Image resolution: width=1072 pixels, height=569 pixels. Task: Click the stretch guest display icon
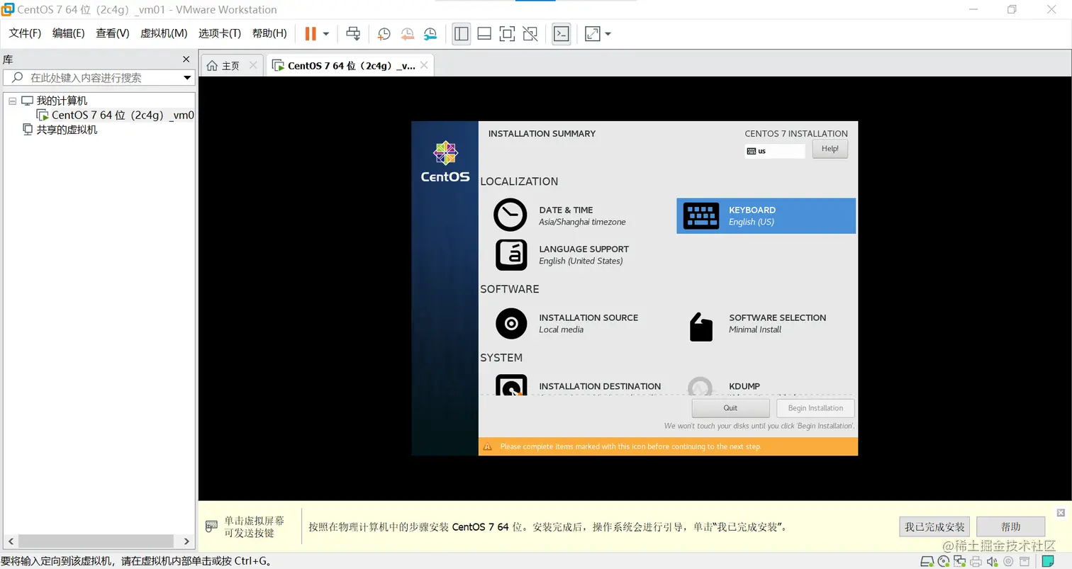(x=593, y=33)
